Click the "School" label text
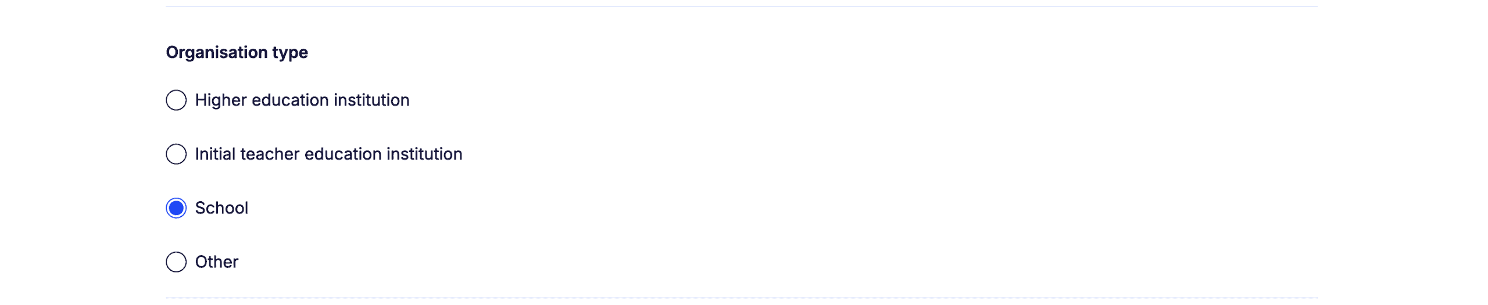 (x=221, y=208)
